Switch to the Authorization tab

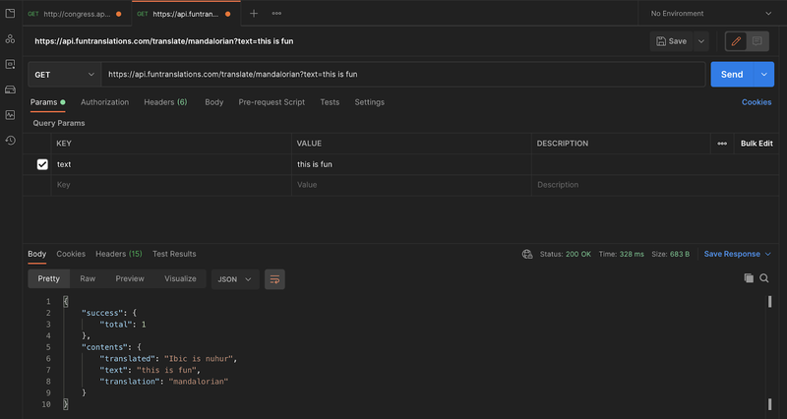[x=104, y=102]
